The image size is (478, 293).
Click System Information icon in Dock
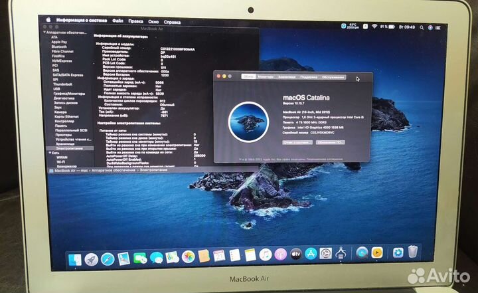pos(341,252)
